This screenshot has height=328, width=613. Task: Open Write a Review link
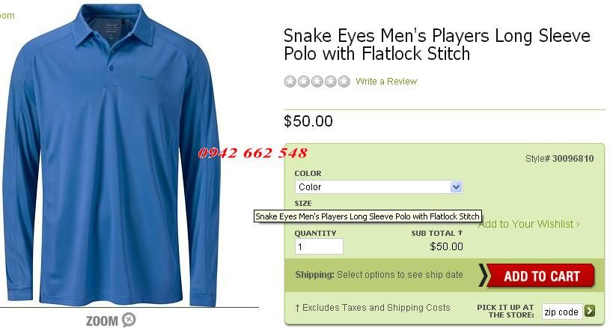coord(386,82)
